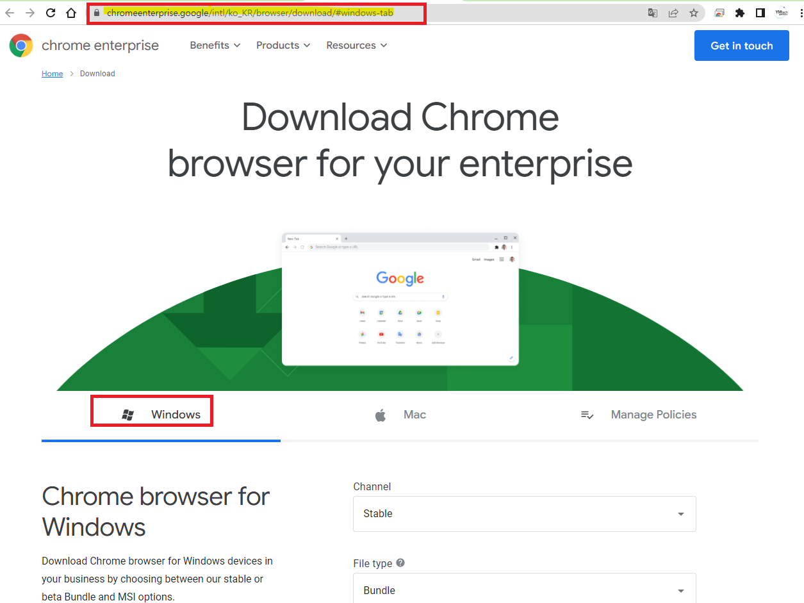The width and height of the screenshot is (804, 603).
Task: Click the Manage Policies checklist icon
Action: pyautogui.click(x=587, y=415)
